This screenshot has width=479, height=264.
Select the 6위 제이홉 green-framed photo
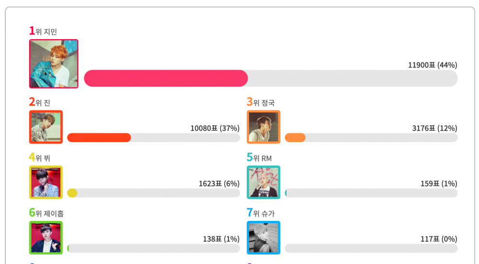46,238
